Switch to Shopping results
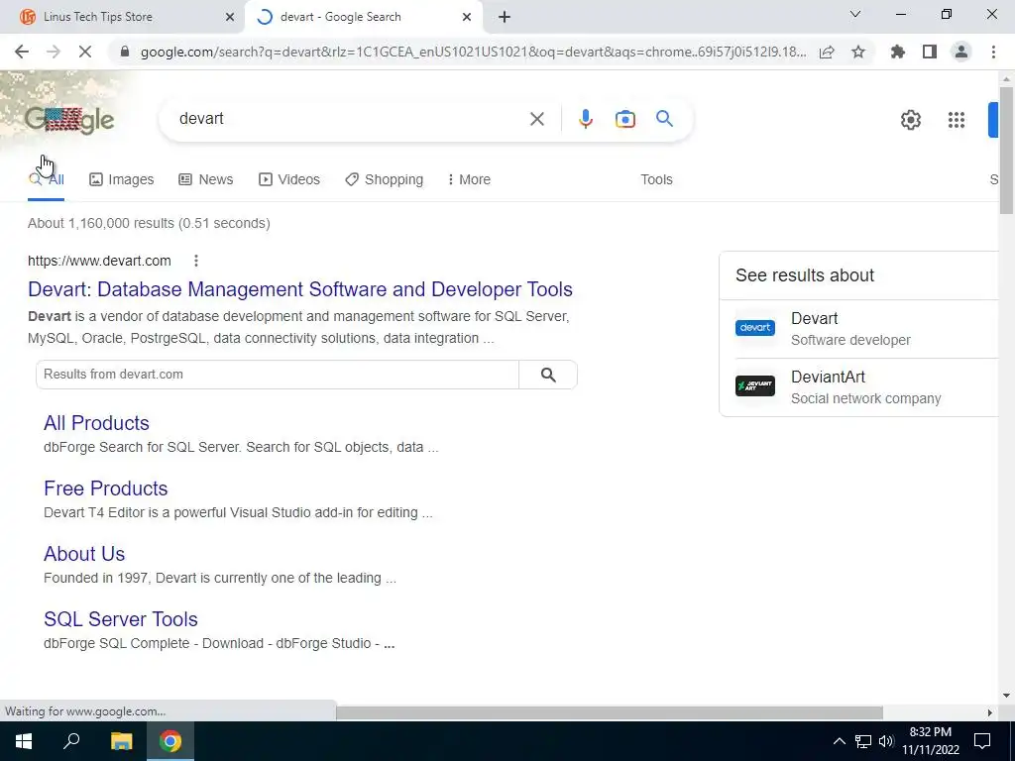The width and height of the screenshot is (1015, 761). tap(385, 180)
